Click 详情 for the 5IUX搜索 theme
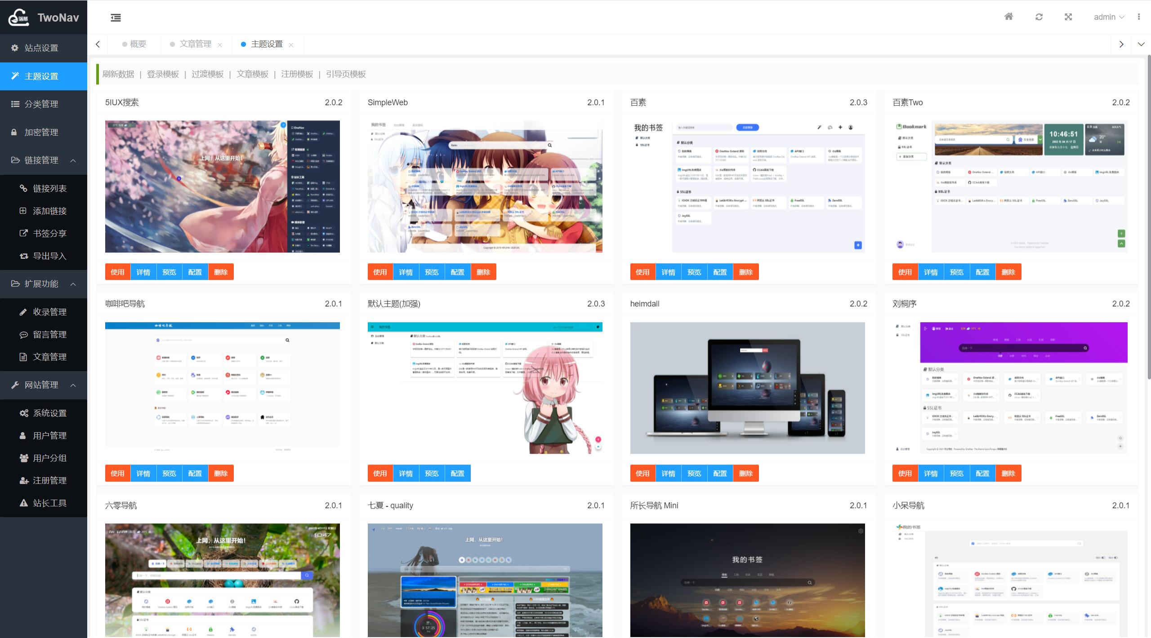The image size is (1151, 638). click(143, 272)
